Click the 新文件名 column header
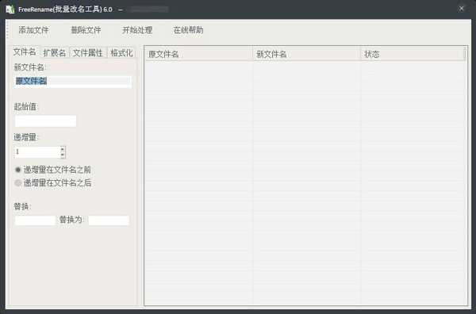Viewport: 476px width, 314px height. (306, 54)
